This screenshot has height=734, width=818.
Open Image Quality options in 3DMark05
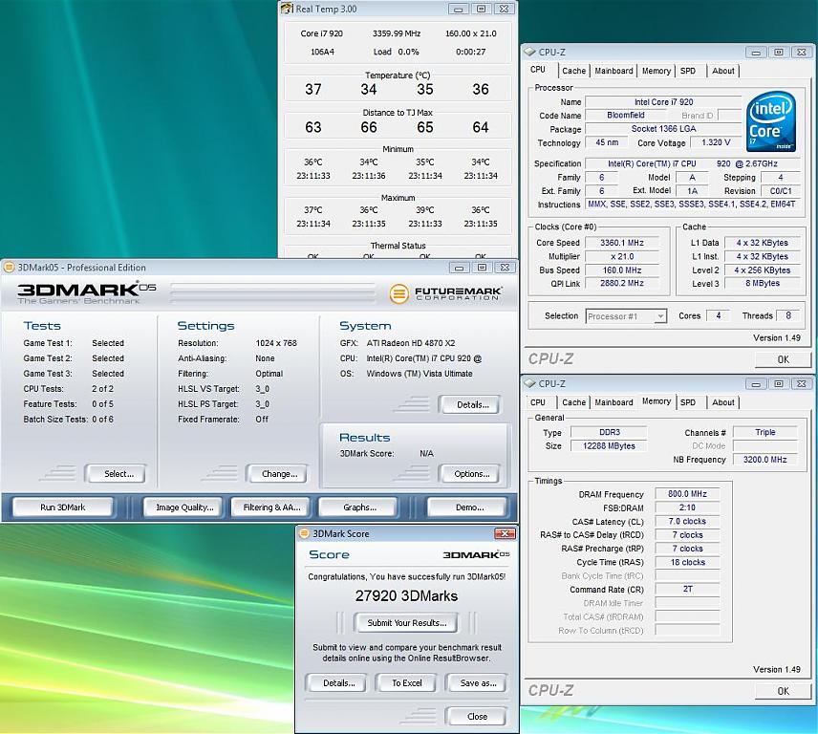click(184, 507)
